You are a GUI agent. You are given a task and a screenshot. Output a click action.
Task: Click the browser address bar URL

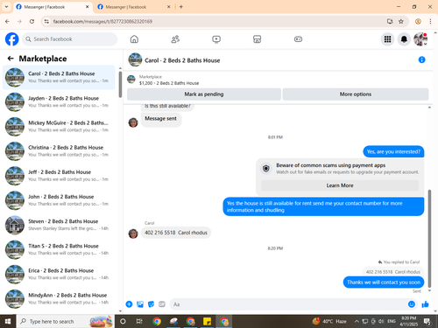pyautogui.click(x=102, y=21)
